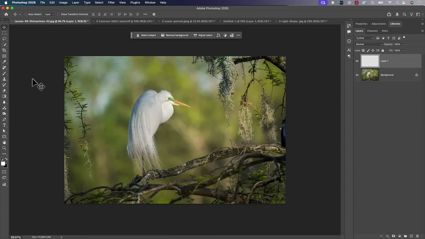Open the Comments panel icon
This screenshot has height=239, width=425.
pyautogui.click(x=349, y=32)
